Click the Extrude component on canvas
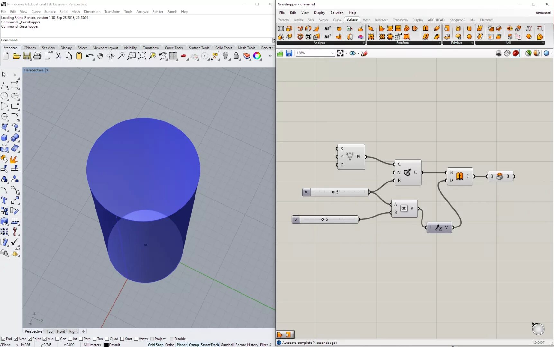Screen dimensions: 554x347 coord(460,176)
